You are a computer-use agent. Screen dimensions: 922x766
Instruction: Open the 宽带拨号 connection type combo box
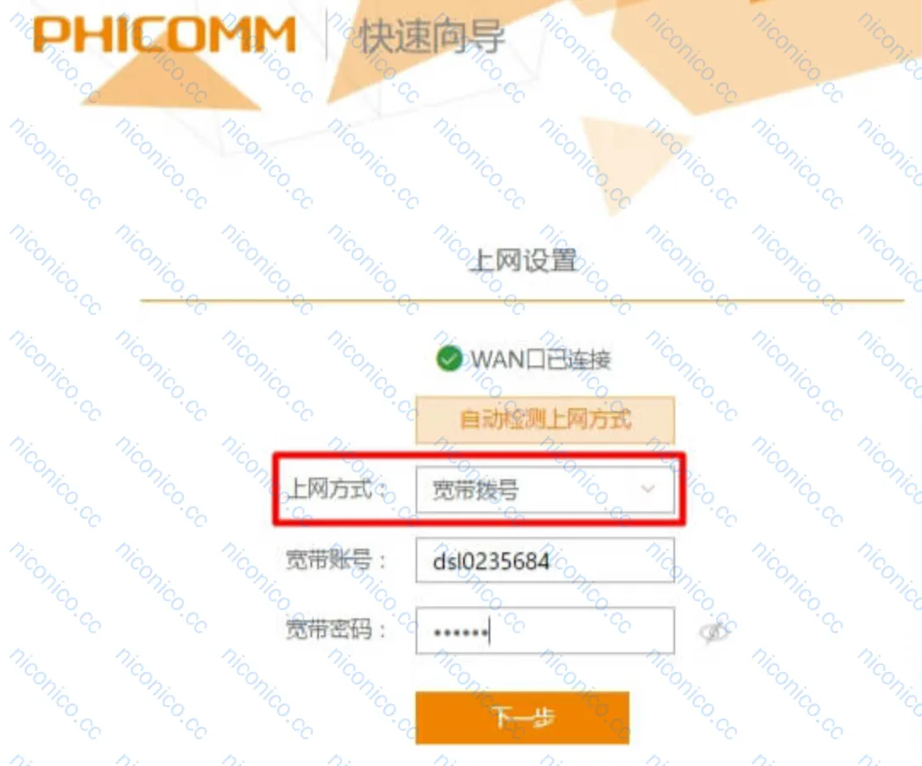(545, 489)
